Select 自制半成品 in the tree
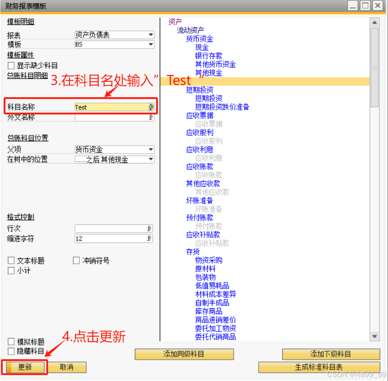Screen dimensions: 388x381 click(x=212, y=303)
